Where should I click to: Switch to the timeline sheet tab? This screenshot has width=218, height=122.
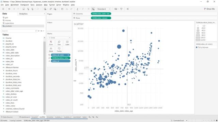pyautogui.click(x=50, y=117)
